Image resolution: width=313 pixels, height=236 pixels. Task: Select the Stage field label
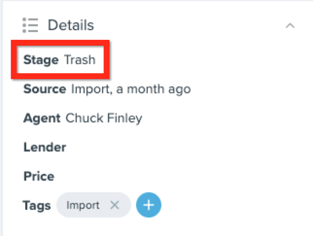[41, 60]
